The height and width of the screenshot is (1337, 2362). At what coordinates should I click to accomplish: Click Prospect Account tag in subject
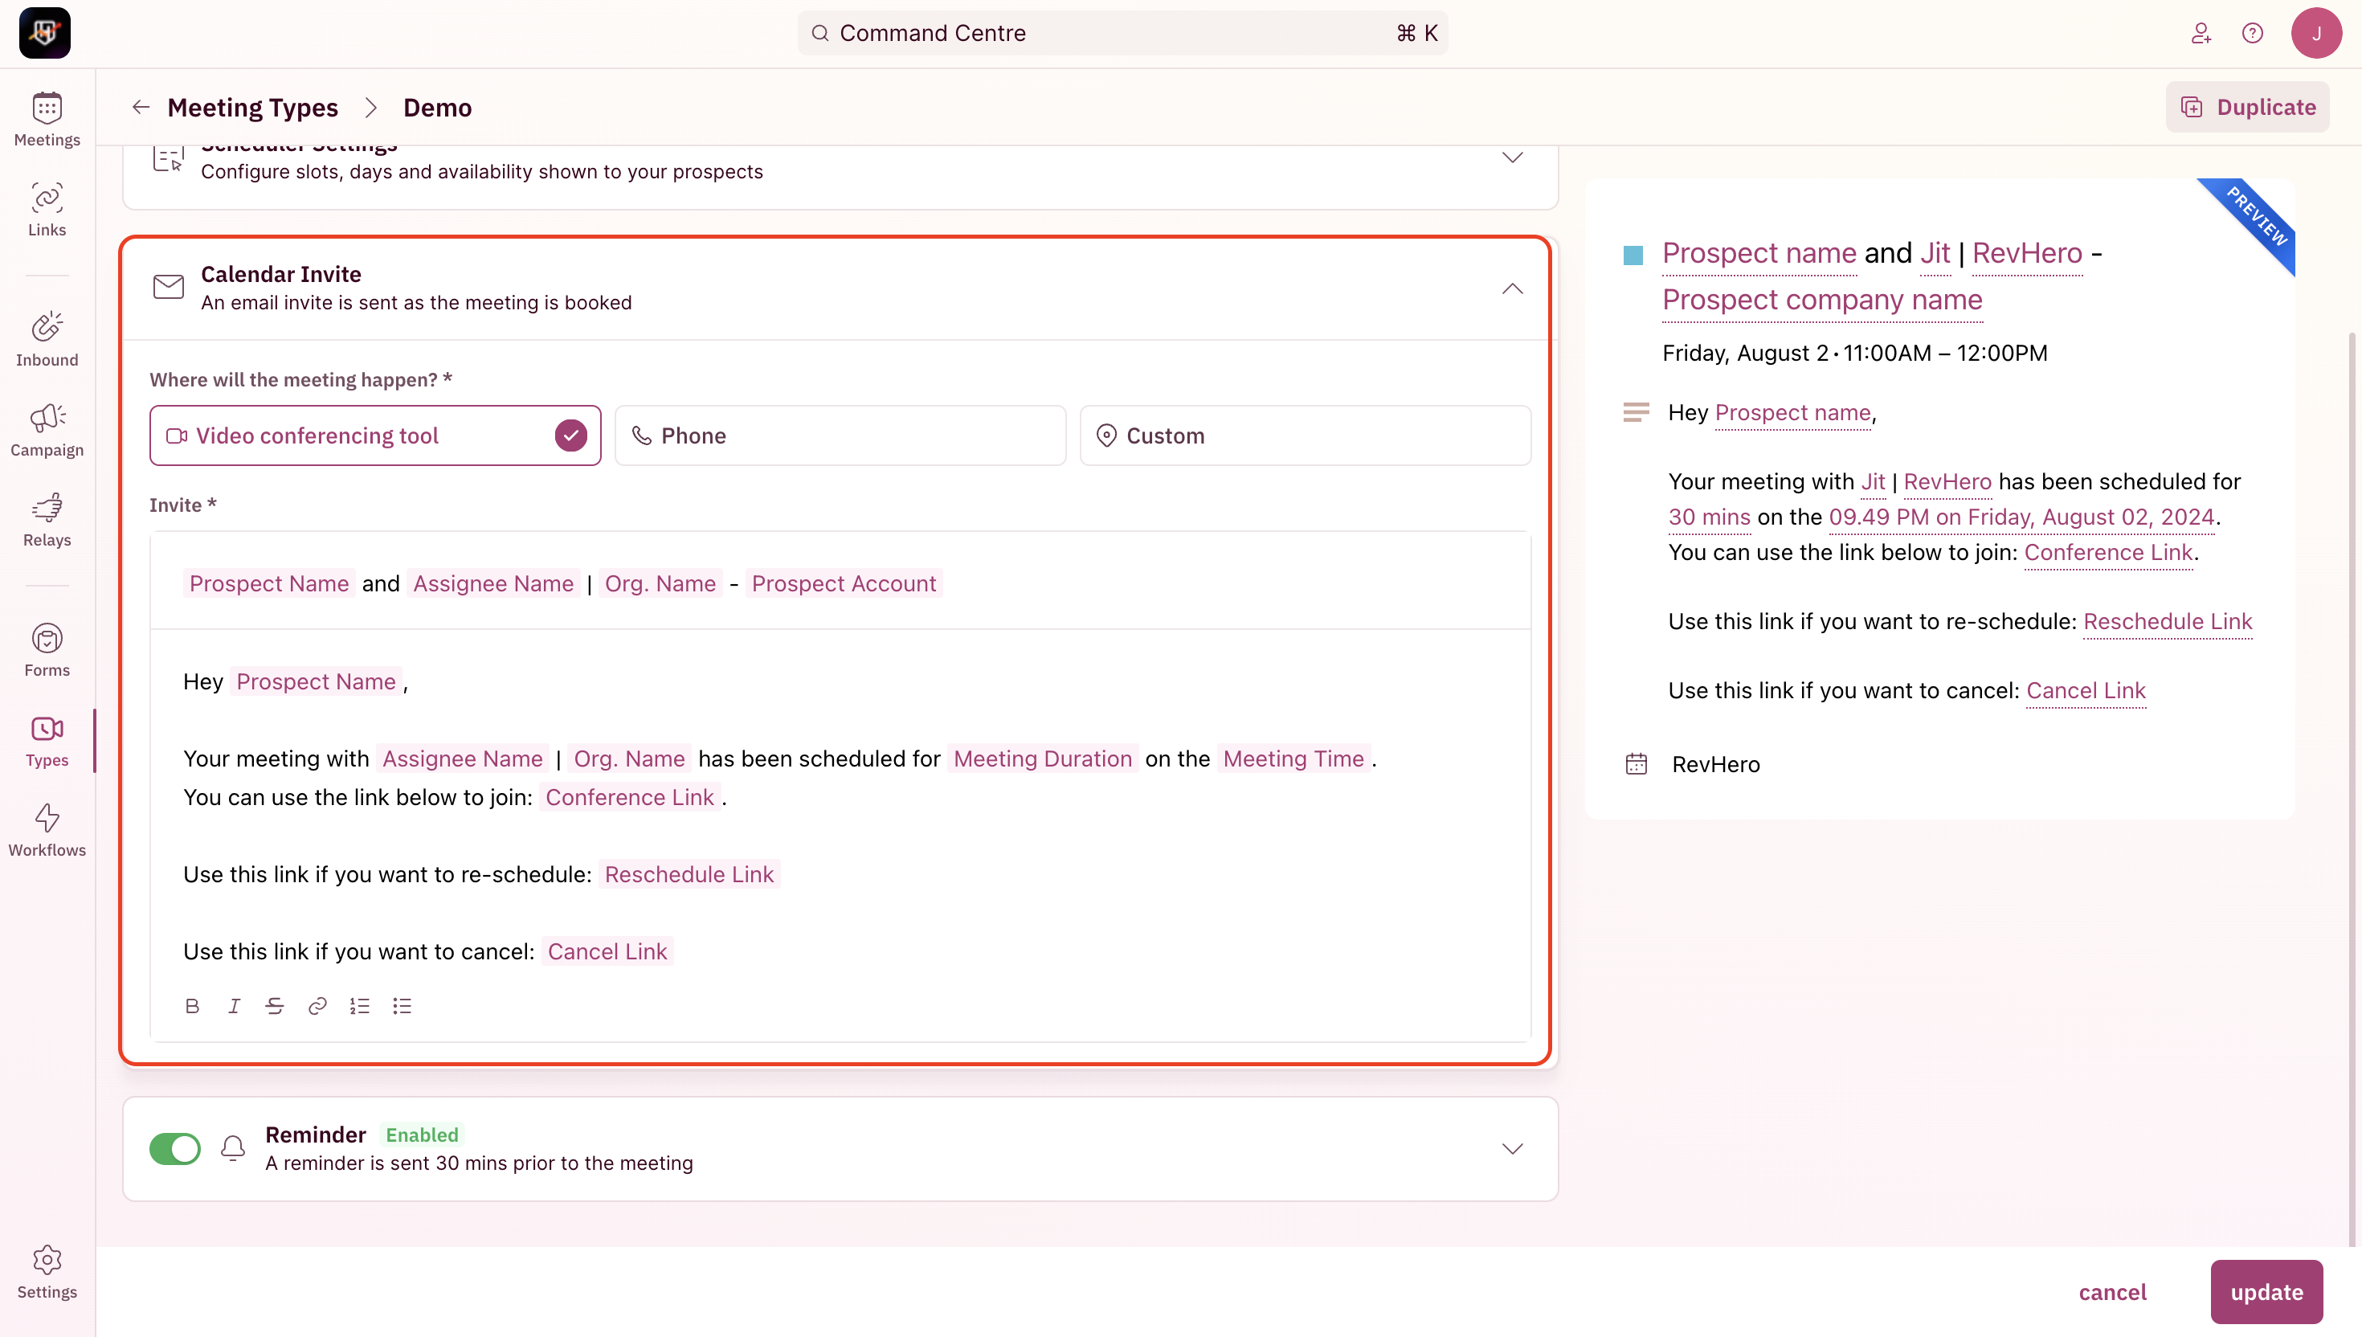[x=844, y=583]
